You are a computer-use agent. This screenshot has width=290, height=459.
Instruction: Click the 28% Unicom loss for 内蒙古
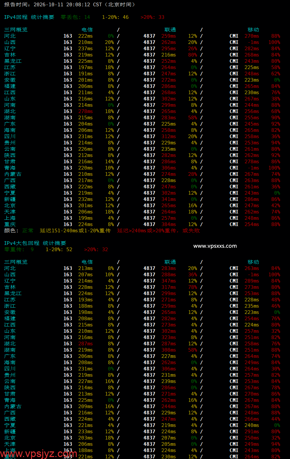tap(193, 174)
